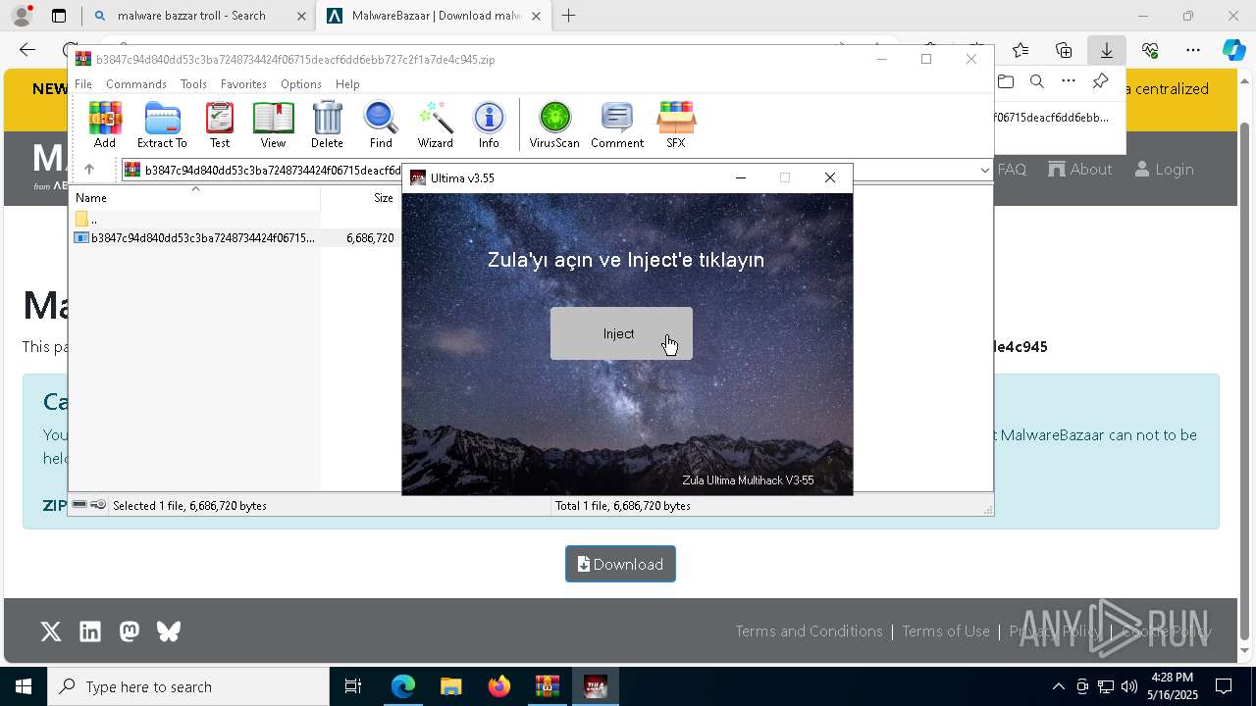Open the Tools menu in WinRAR
The width and height of the screenshot is (1256, 706).
coord(193,84)
